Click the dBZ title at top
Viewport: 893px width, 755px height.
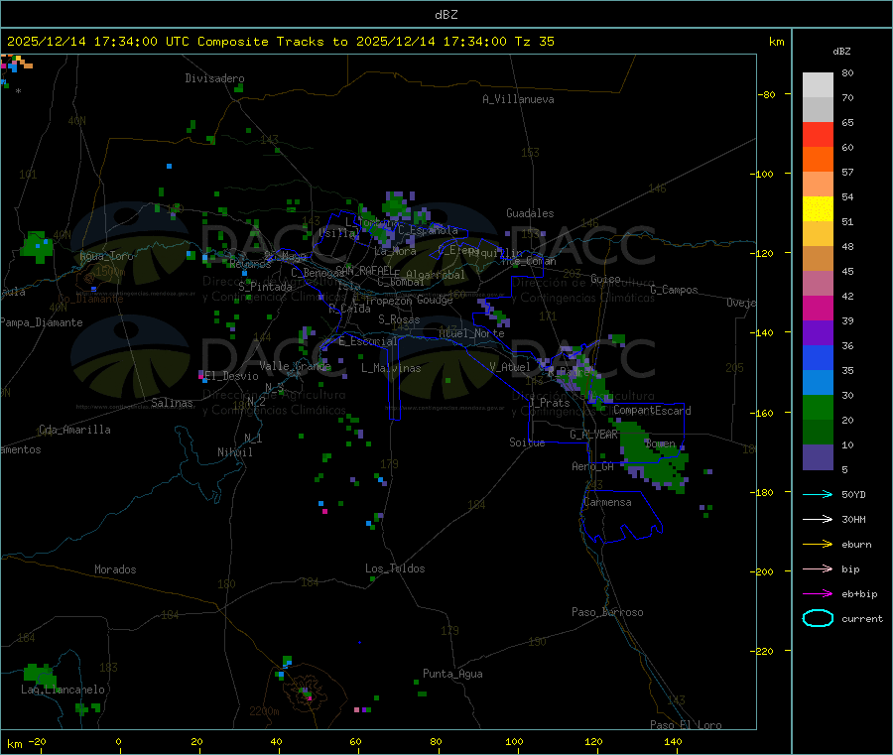pos(446,14)
